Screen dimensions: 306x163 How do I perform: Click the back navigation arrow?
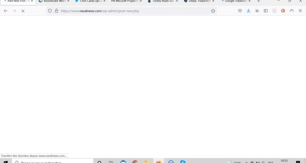point(6,11)
